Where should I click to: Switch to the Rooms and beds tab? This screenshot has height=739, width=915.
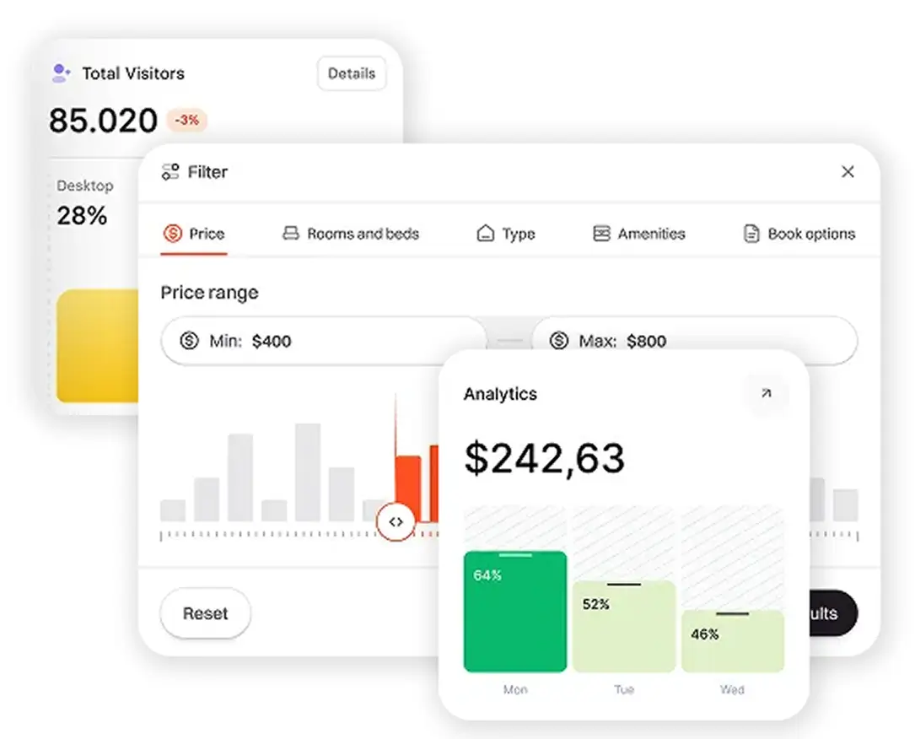(349, 234)
